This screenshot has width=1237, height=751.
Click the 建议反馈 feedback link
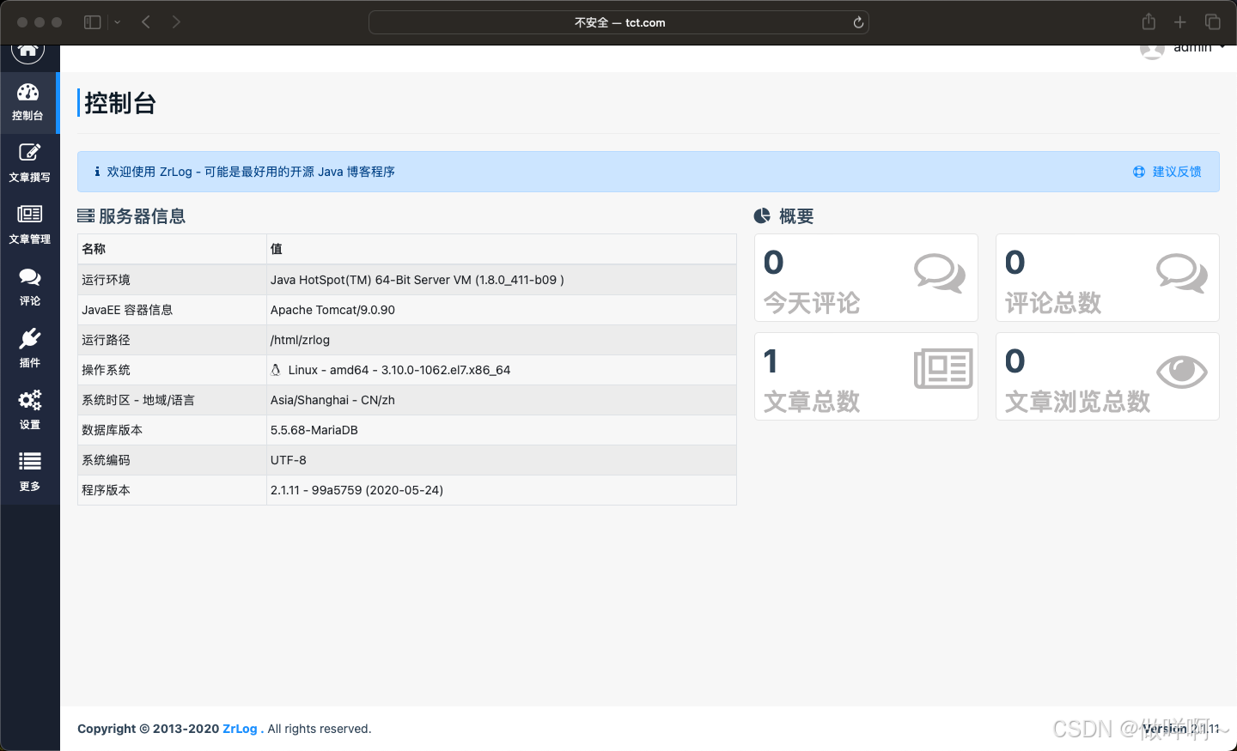pos(1177,172)
